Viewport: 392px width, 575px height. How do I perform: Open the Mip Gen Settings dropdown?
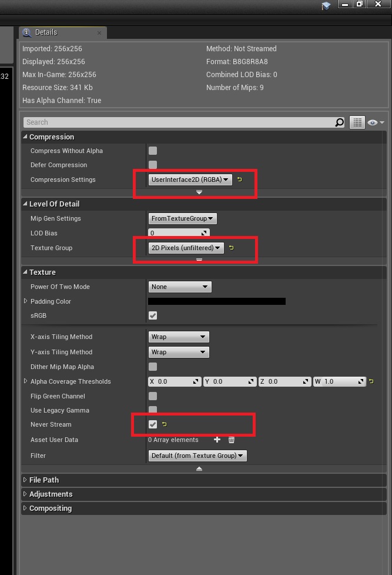[x=183, y=218]
